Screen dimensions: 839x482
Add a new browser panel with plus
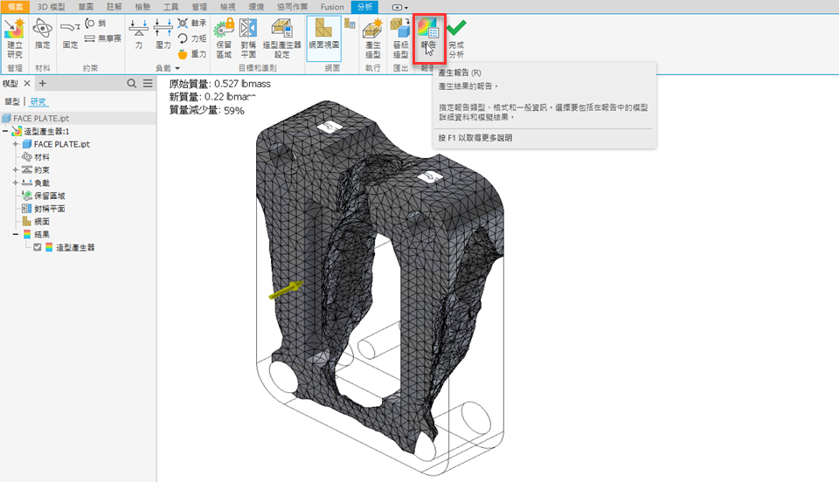click(x=42, y=83)
